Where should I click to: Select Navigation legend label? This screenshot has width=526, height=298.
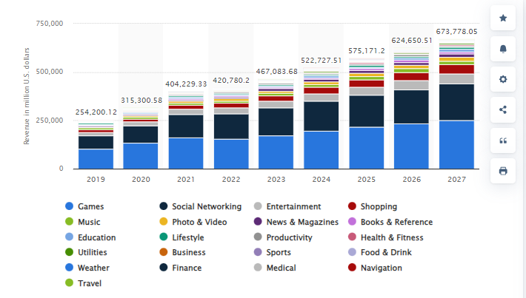click(382, 268)
